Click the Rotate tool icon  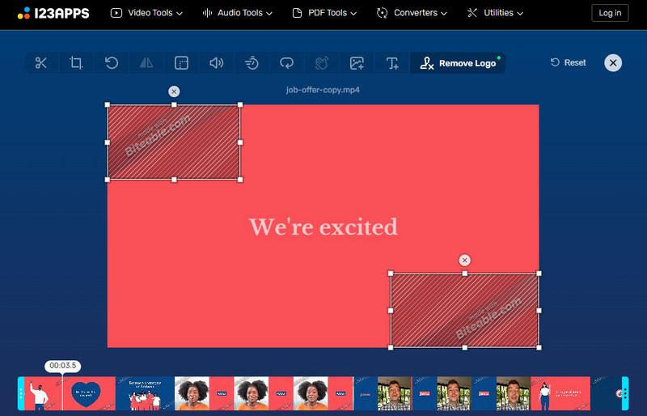pos(112,63)
